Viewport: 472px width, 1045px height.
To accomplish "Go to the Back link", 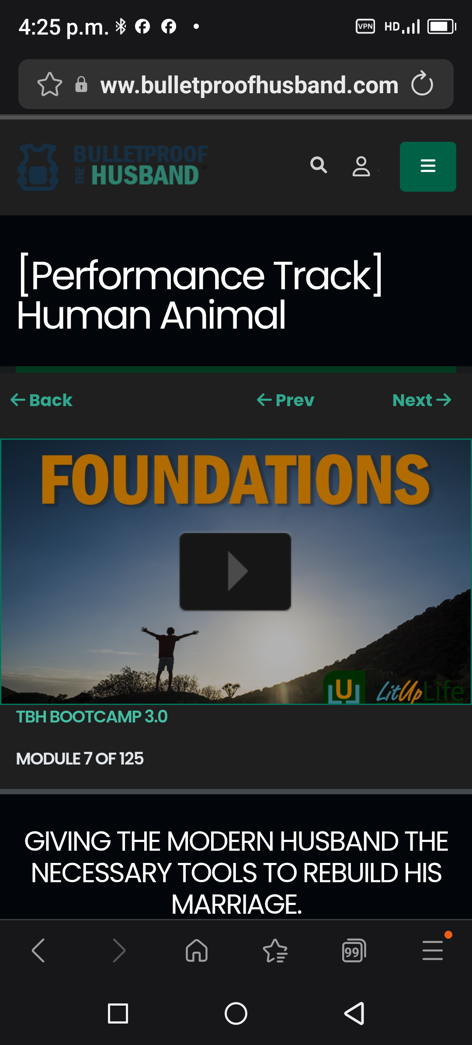I will click(42, 400).
